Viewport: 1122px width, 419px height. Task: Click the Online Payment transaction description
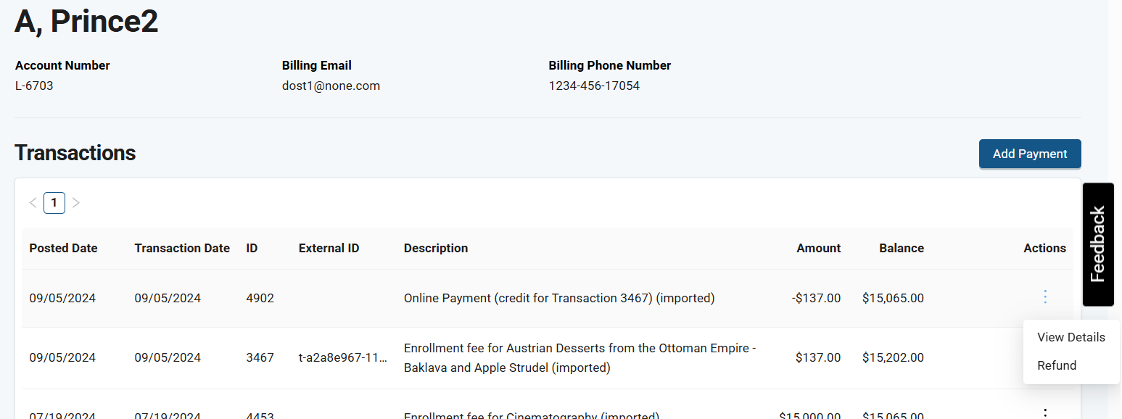[558, 298]
